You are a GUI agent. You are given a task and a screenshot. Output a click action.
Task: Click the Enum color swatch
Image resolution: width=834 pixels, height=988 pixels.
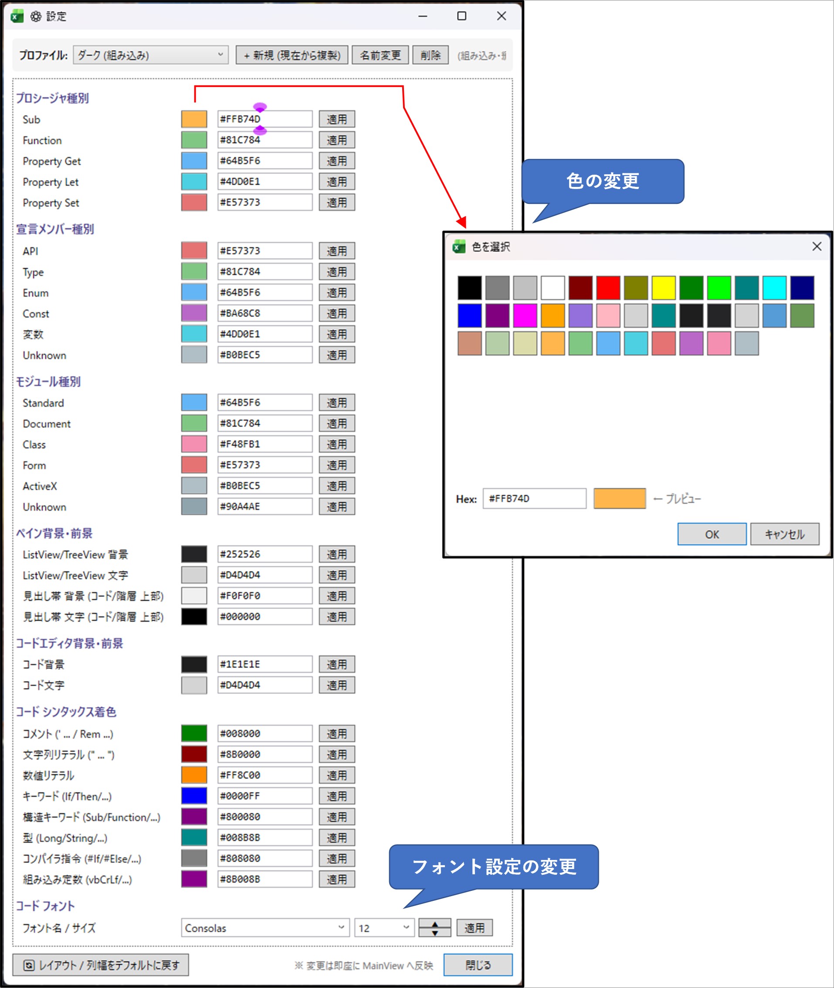pos(194,292)
